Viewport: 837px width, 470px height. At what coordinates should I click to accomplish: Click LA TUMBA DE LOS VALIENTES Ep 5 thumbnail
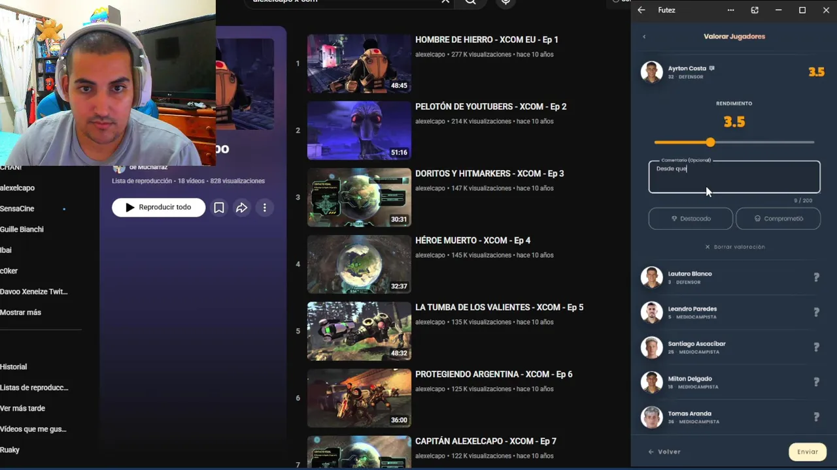pyautogui.click(x=359, y=331)
